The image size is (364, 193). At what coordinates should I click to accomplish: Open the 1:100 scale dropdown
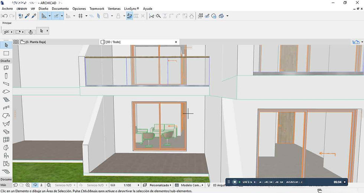click(127, 185)
